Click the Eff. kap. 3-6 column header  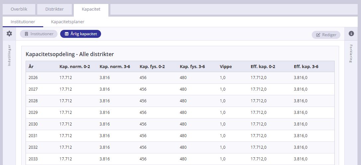coord(306,66)
